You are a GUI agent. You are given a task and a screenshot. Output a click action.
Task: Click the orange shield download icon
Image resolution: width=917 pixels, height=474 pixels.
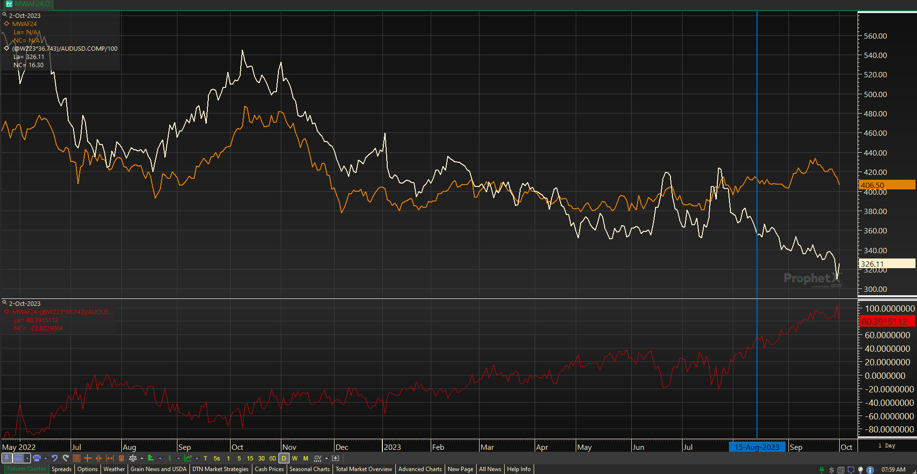tap(121, 458)
